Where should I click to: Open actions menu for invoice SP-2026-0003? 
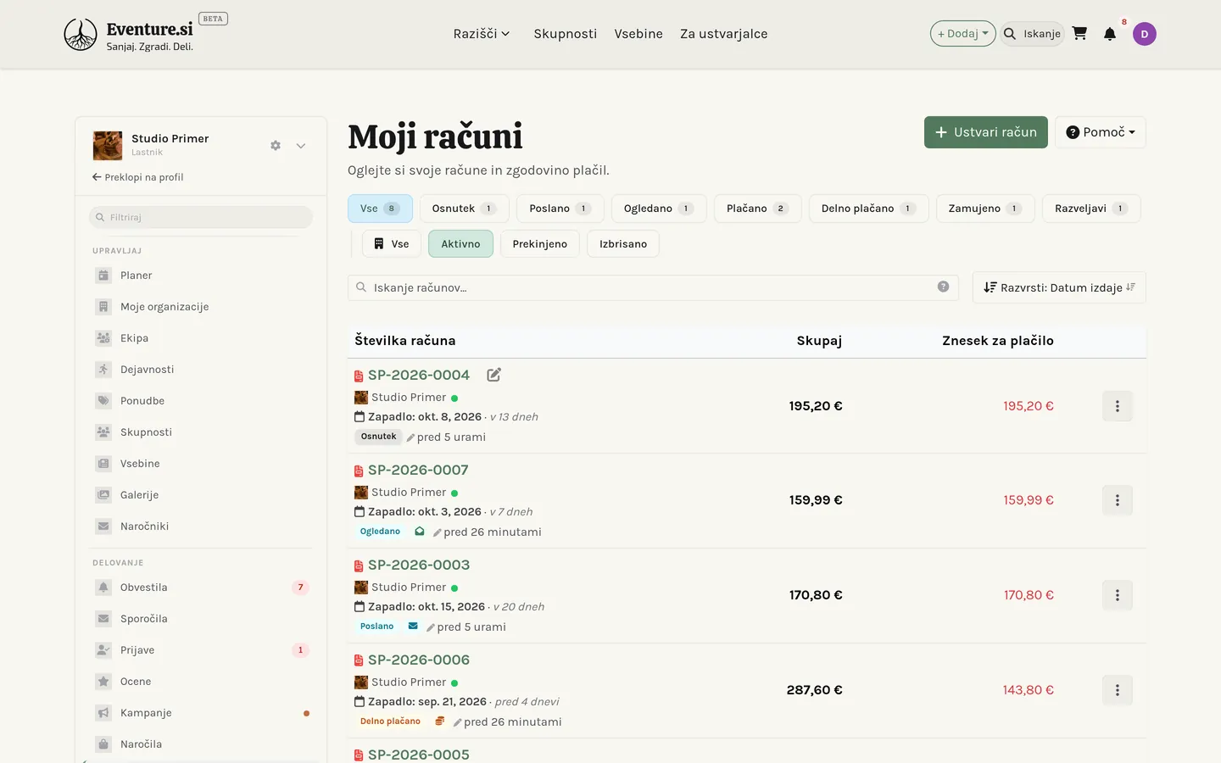[x=1118, y=595]
